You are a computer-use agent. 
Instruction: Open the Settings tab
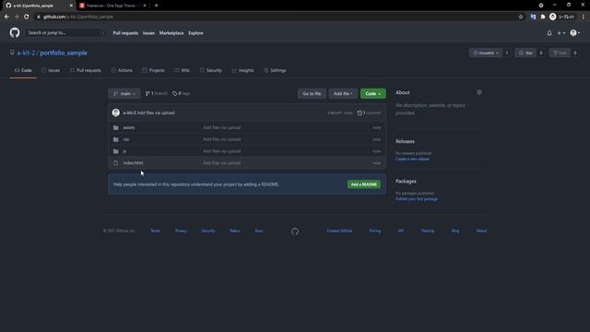(275, 70)
